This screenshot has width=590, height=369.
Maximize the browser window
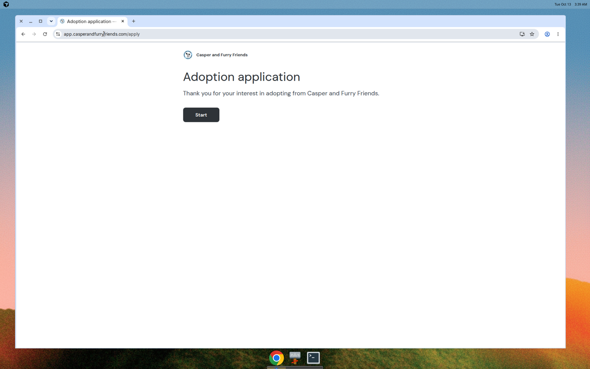click(x=41, y=21)
